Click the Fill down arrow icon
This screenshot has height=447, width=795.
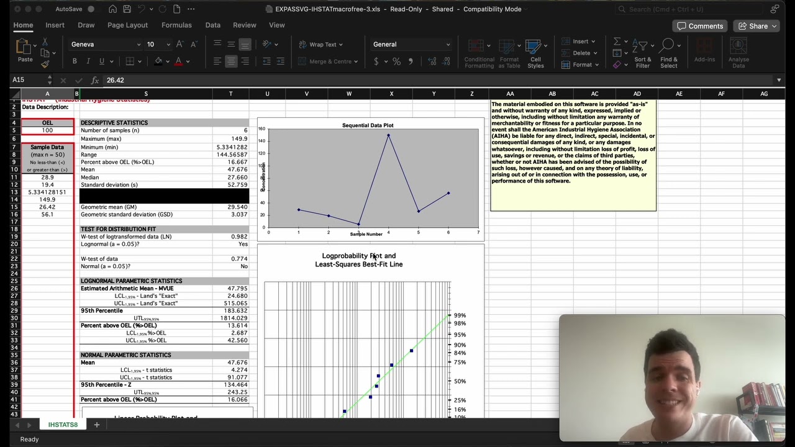pos(617,53)
